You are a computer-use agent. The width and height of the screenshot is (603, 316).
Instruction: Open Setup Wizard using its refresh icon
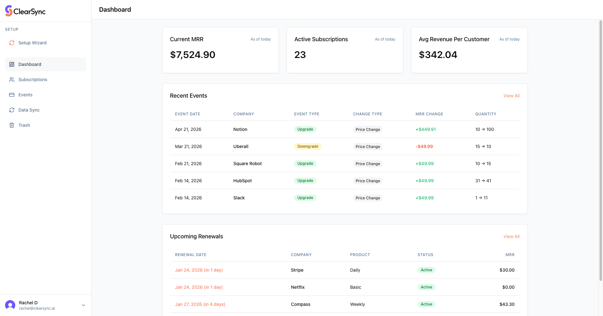coord(12,42)
